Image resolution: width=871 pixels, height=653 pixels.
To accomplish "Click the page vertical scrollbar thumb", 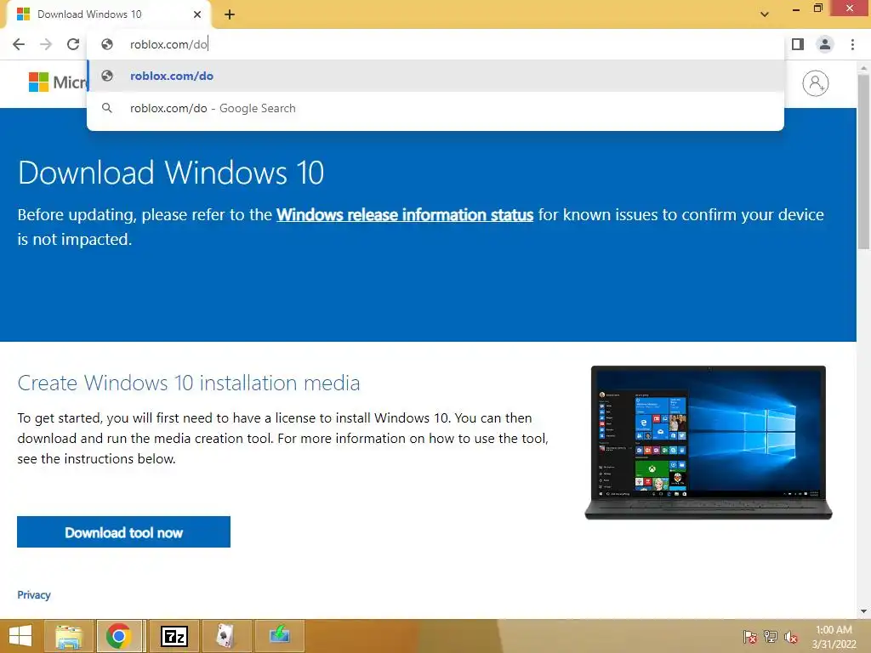I will click(x=863, y=161).
